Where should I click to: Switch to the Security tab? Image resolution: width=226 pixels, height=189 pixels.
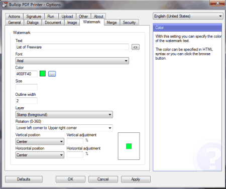(x=129, y=23)
